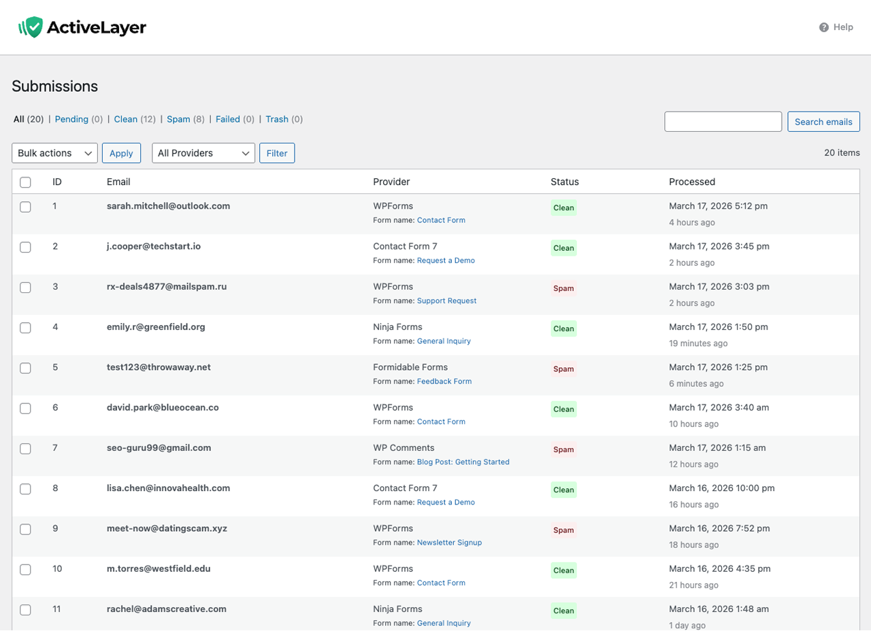The width and height of the screenshot is (871, 631).
Task: Open the Trash filter view
Action: point(277,119)
